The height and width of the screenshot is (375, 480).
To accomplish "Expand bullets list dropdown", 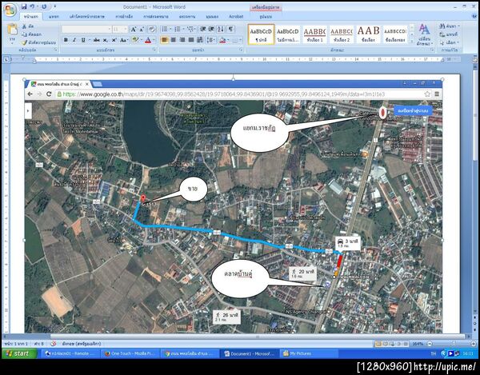I will click(x=170, y=30).
